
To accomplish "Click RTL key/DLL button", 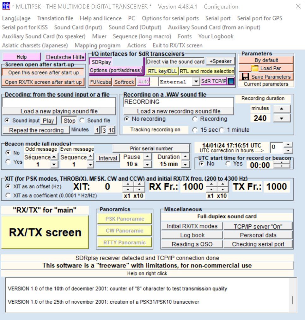I will [162, 71].
